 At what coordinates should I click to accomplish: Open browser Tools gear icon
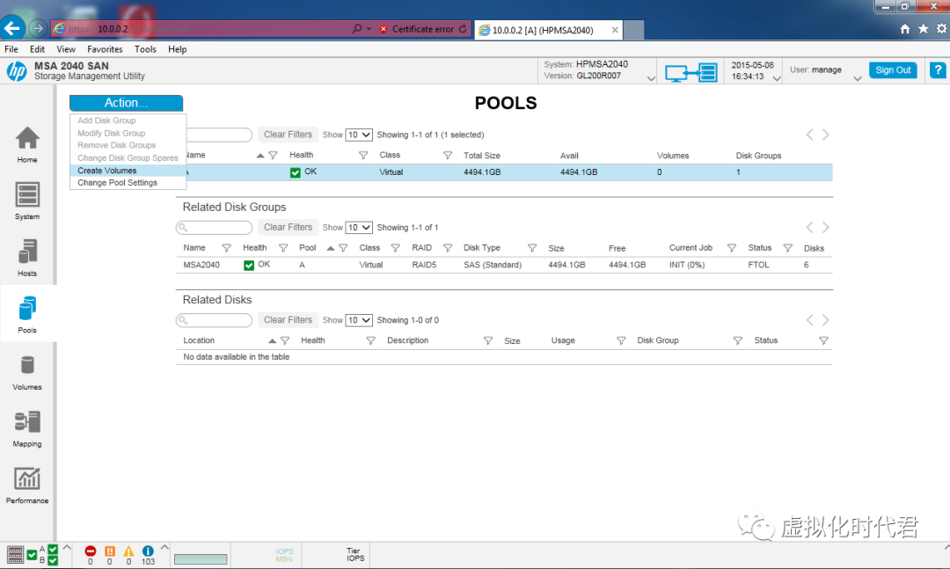tap(941, 28)
